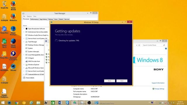
Task: Open the Recycle Bin desktop icon
Action: tap(4, 5)
